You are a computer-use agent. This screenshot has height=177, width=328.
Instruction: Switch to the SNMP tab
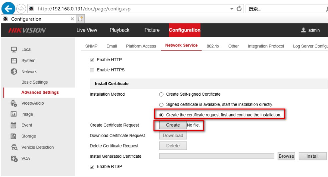(x=91, y=46)
